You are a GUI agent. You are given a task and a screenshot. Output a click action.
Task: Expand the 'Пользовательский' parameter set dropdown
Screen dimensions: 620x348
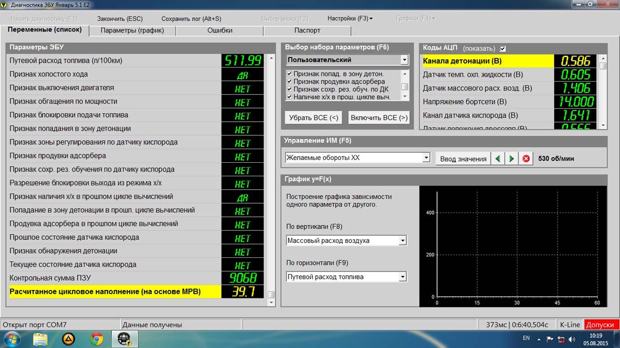pyautogui.click(x=404, y=60)
